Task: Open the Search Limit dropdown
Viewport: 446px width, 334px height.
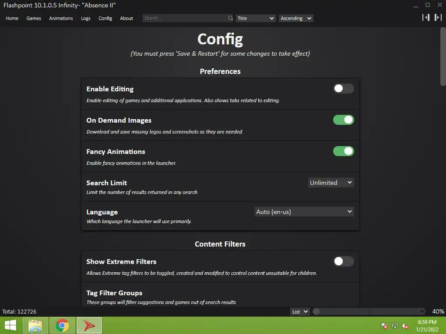Action: pyautogui.click(x=331, y=183)
